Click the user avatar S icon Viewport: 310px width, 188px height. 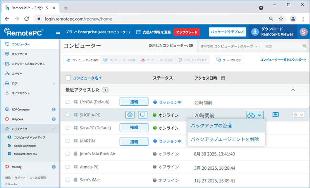point(303,32)
